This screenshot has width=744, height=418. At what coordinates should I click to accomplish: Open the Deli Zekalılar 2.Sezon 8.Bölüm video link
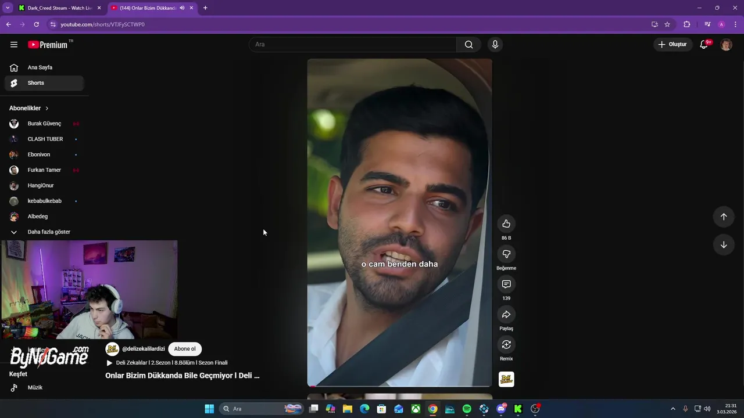click(167, 363)
